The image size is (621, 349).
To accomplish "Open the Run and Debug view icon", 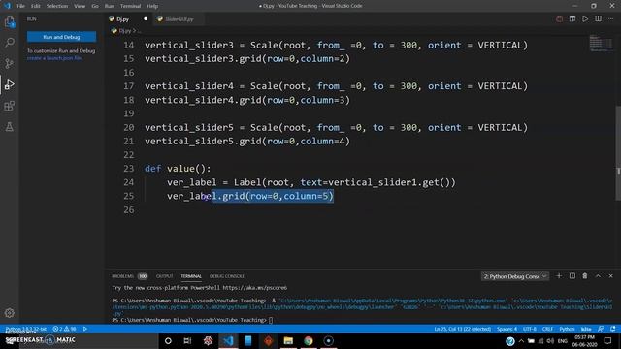I will tap(10, 84).
